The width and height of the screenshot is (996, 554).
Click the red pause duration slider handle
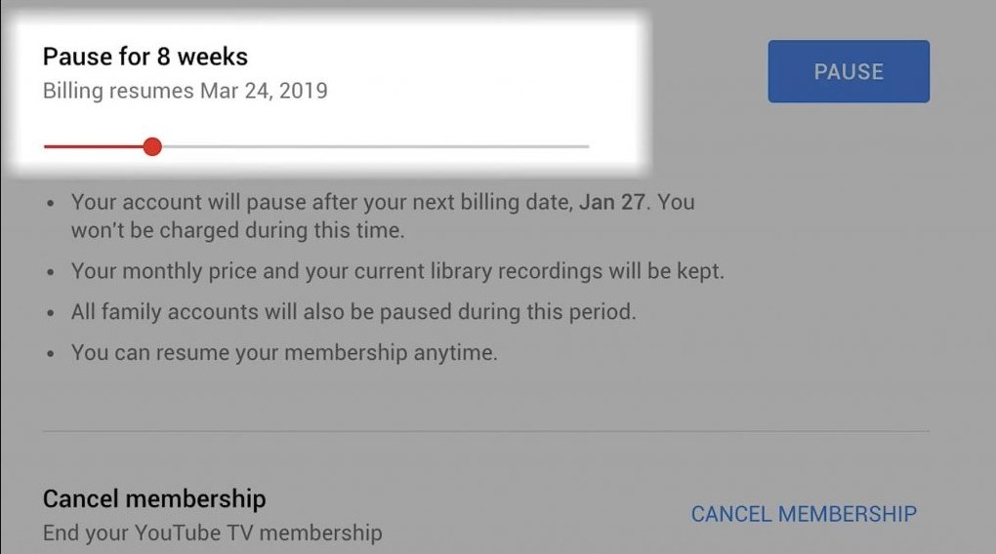[152, 146]
